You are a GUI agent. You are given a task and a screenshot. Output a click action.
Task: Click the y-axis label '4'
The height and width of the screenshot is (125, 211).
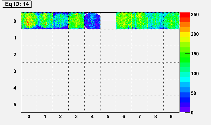click(15, 88)
